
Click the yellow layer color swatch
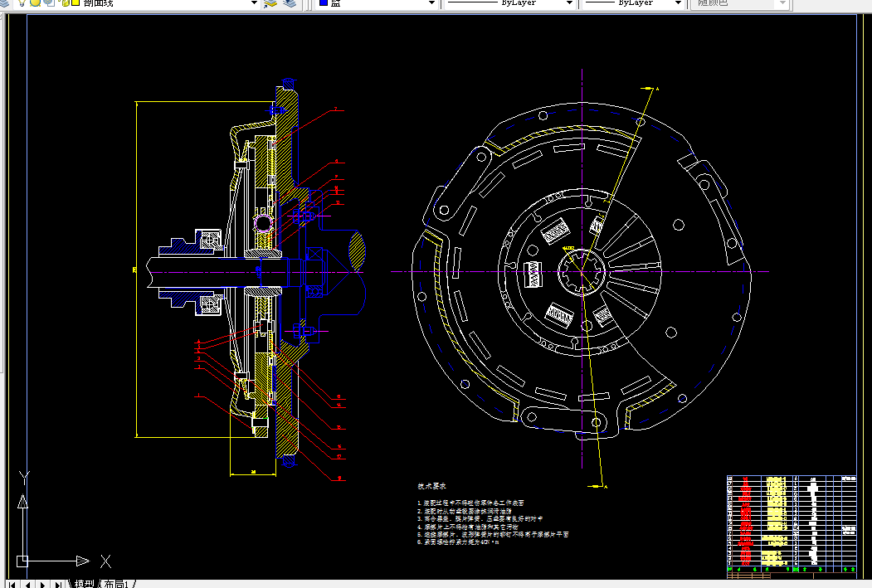point(75,2)
